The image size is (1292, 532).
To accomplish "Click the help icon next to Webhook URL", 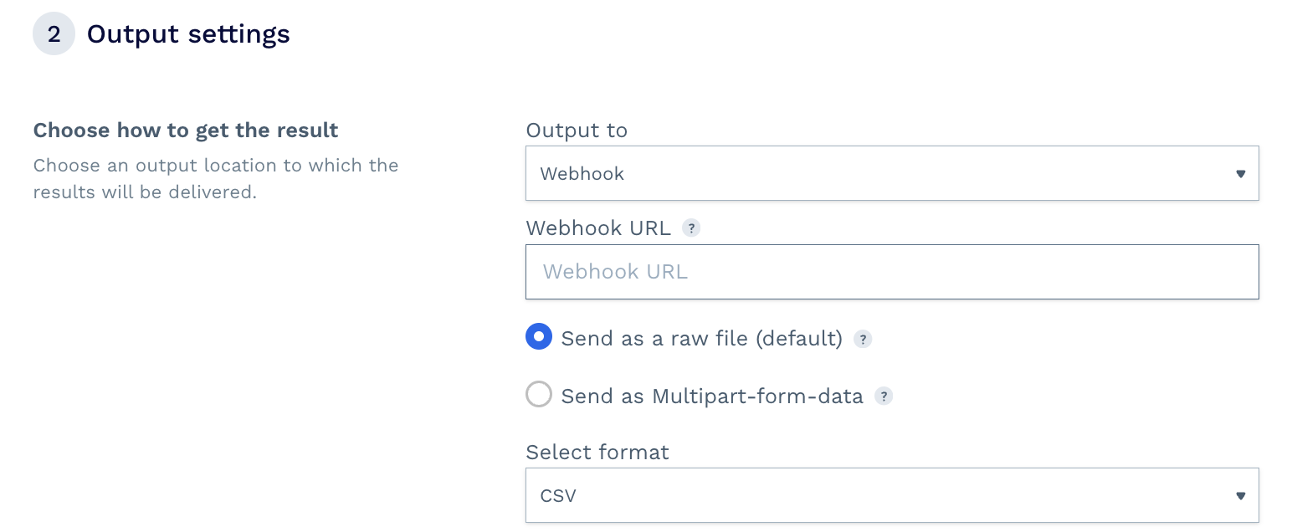I will [690, 228].
